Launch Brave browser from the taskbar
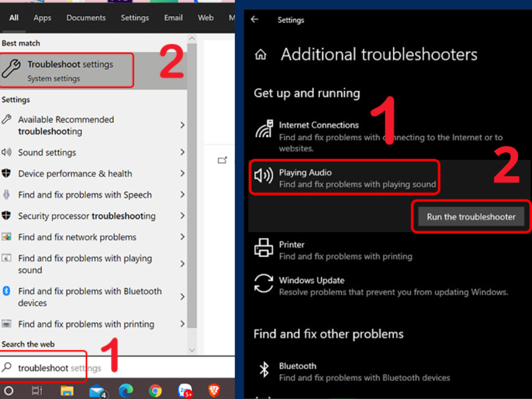The width and height of the screenshot is (532, 399). pos(214,390)
